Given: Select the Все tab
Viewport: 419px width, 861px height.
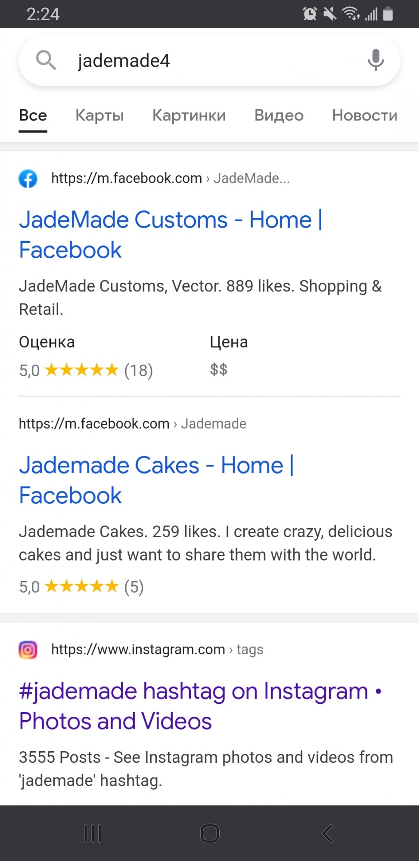Looking at the screenshot, I should click(33, 115).
